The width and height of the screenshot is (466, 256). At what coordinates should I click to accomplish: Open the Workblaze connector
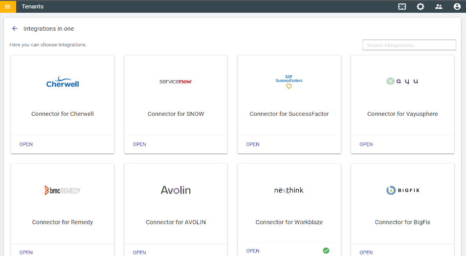[253, 251]
